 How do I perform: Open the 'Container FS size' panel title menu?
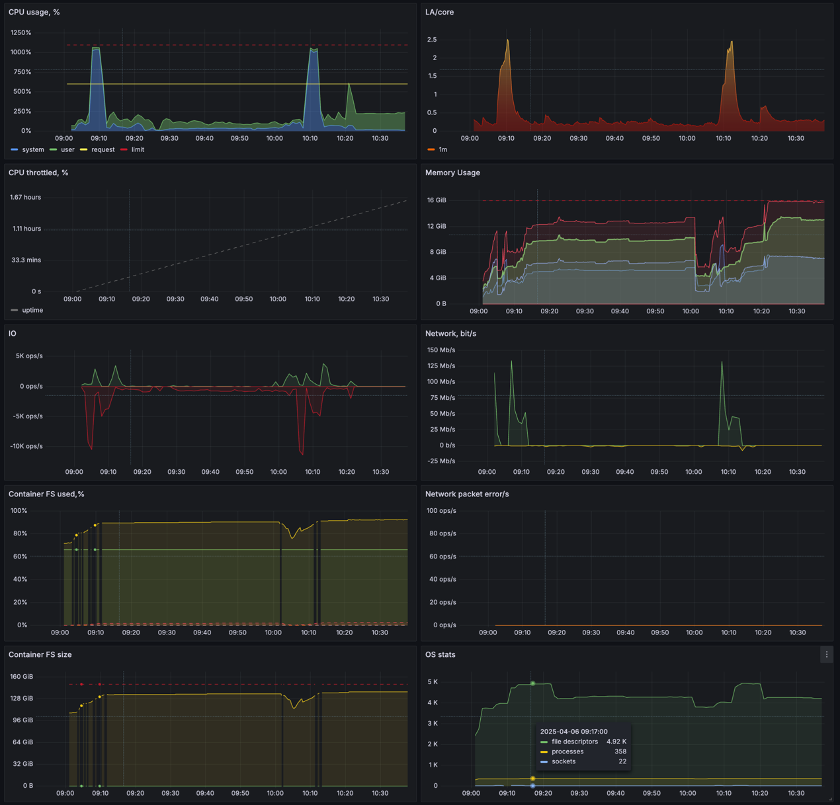pos(40,654)
